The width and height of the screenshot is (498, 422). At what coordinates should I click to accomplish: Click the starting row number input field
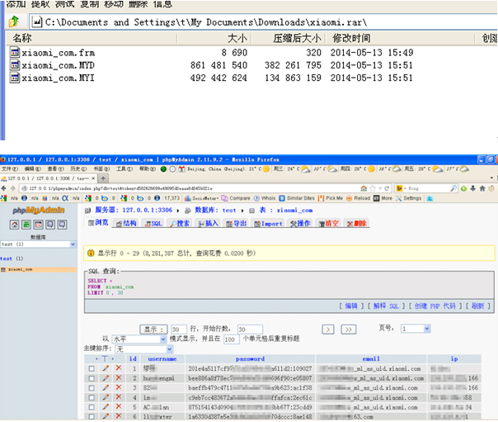pos(249,329)
